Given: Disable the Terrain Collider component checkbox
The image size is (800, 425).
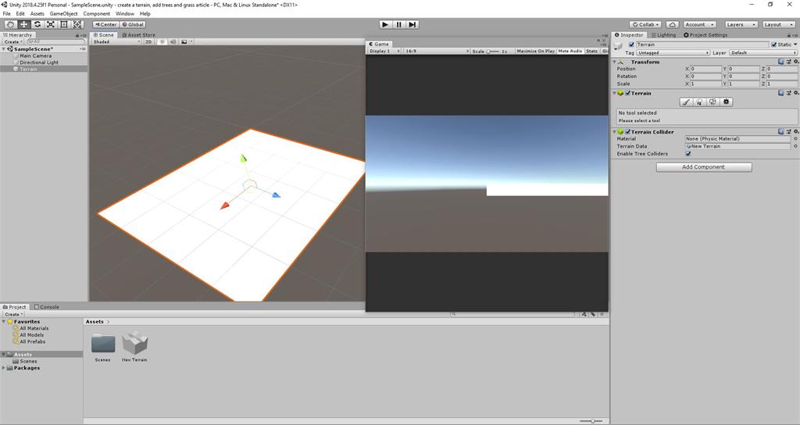Looking at the screenshot, I should pos(628,131).
